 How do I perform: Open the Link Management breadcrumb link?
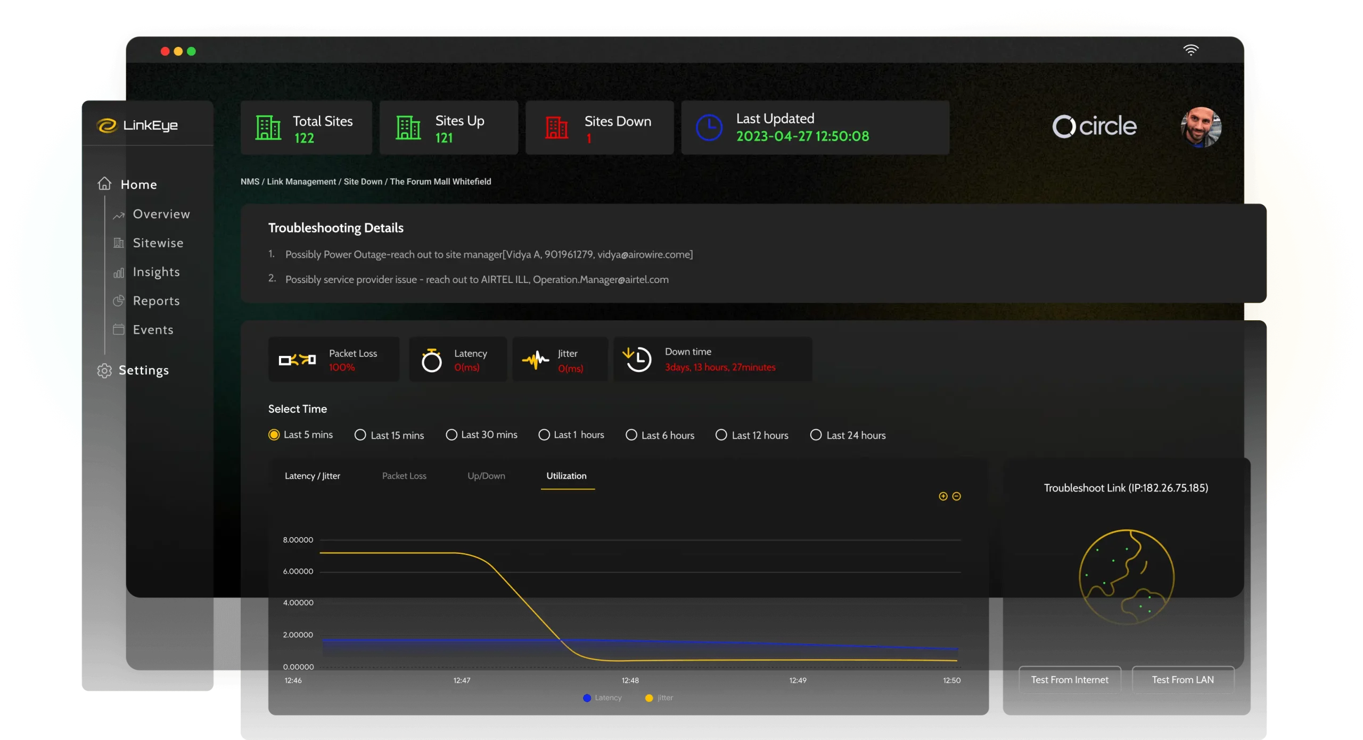pyautogui.click(x=302, y=181)
